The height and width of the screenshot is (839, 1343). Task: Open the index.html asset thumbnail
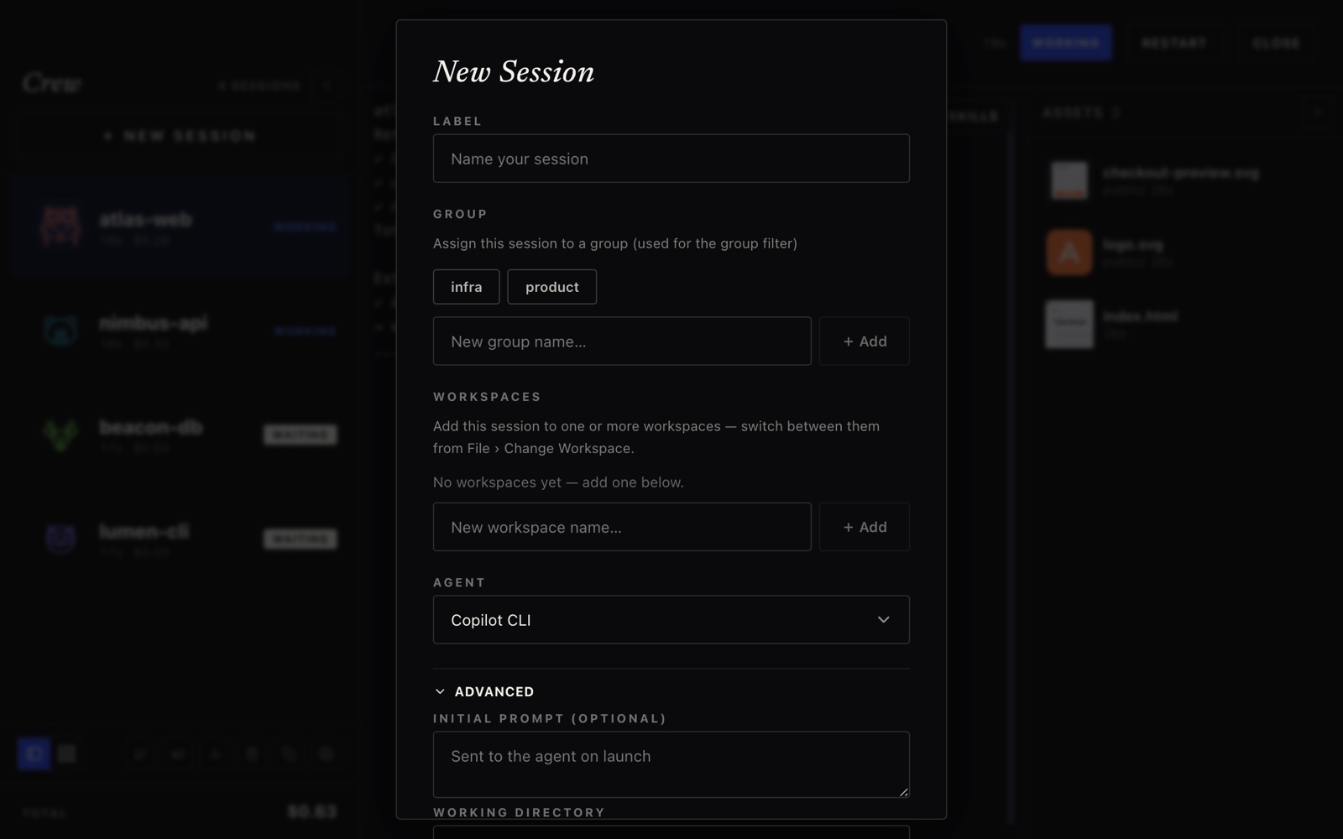coord(1069,324)
